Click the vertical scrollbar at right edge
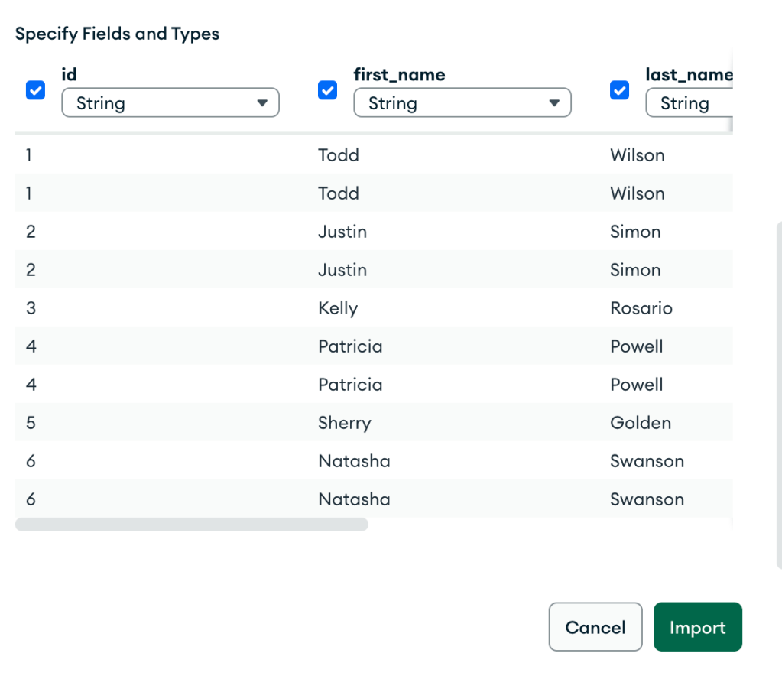Screen dimensions: 782x676 click(778, 398)
